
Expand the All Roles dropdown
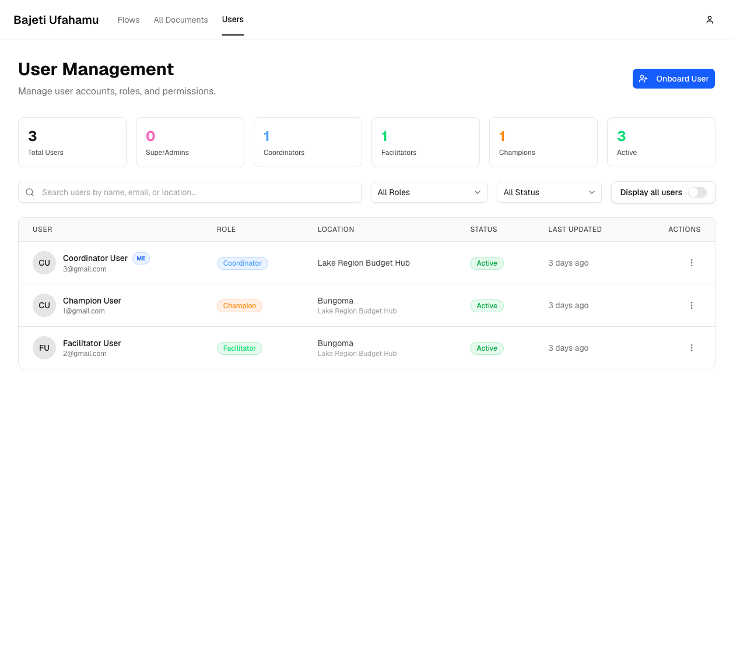point(429,192)
